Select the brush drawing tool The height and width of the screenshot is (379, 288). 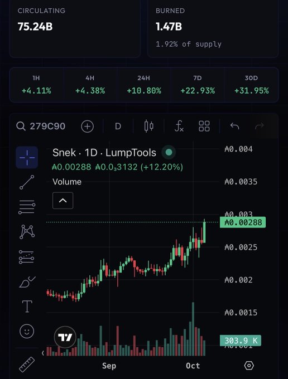click(27, 282)
